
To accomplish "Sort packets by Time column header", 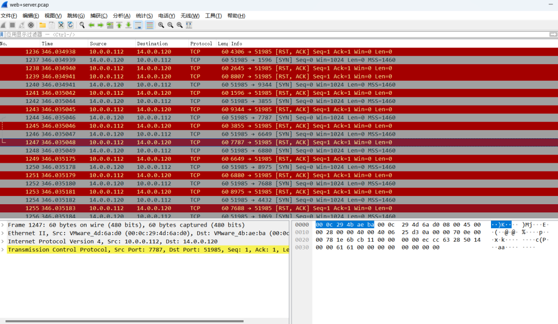I will [64, 44].
